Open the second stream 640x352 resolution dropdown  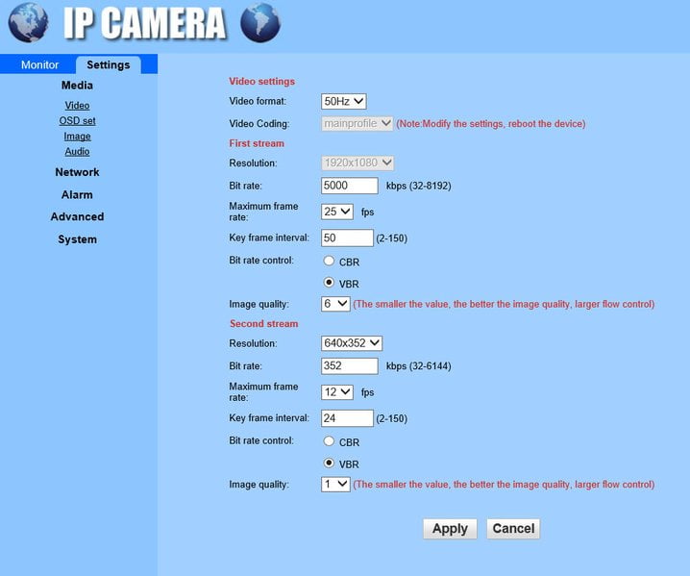[x=352, y=343]
